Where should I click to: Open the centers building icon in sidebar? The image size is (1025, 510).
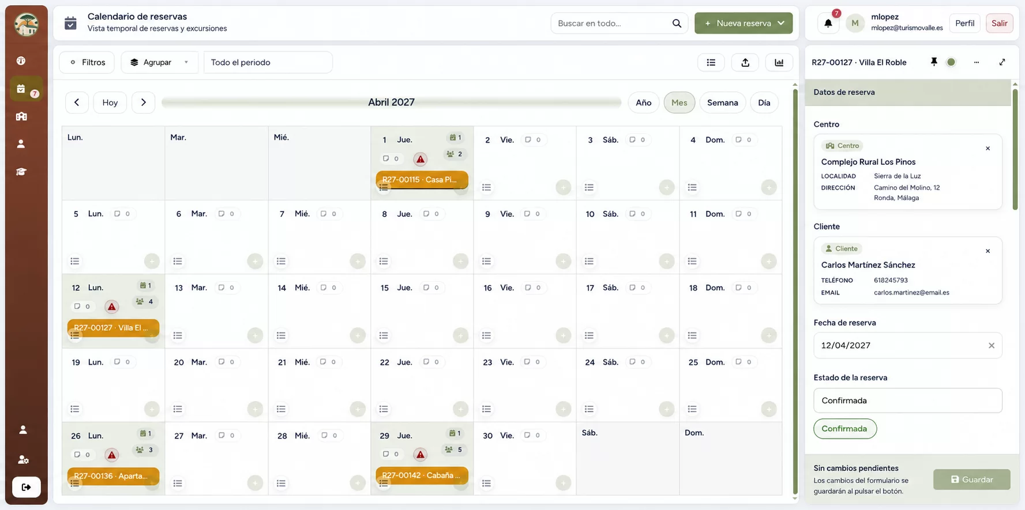(21, 116)
